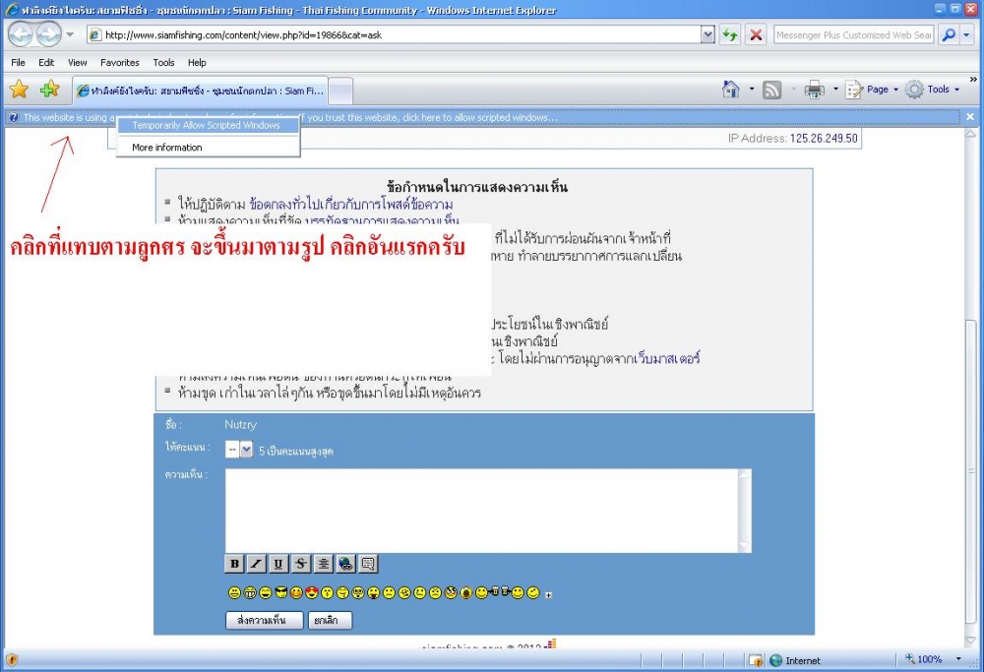Select the Siam Fishing browser tab

200,91
